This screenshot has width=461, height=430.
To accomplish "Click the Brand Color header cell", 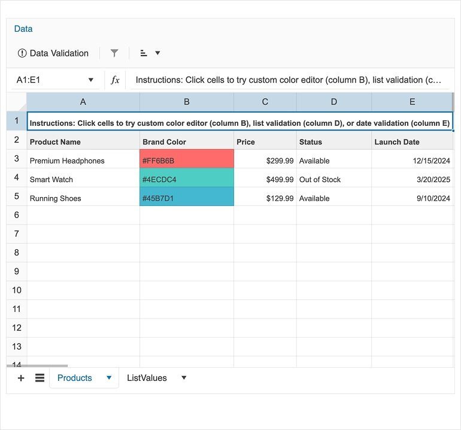I will click(x=187, y=140).
